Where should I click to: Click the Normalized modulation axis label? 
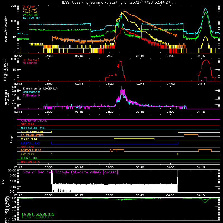point(7,97)
